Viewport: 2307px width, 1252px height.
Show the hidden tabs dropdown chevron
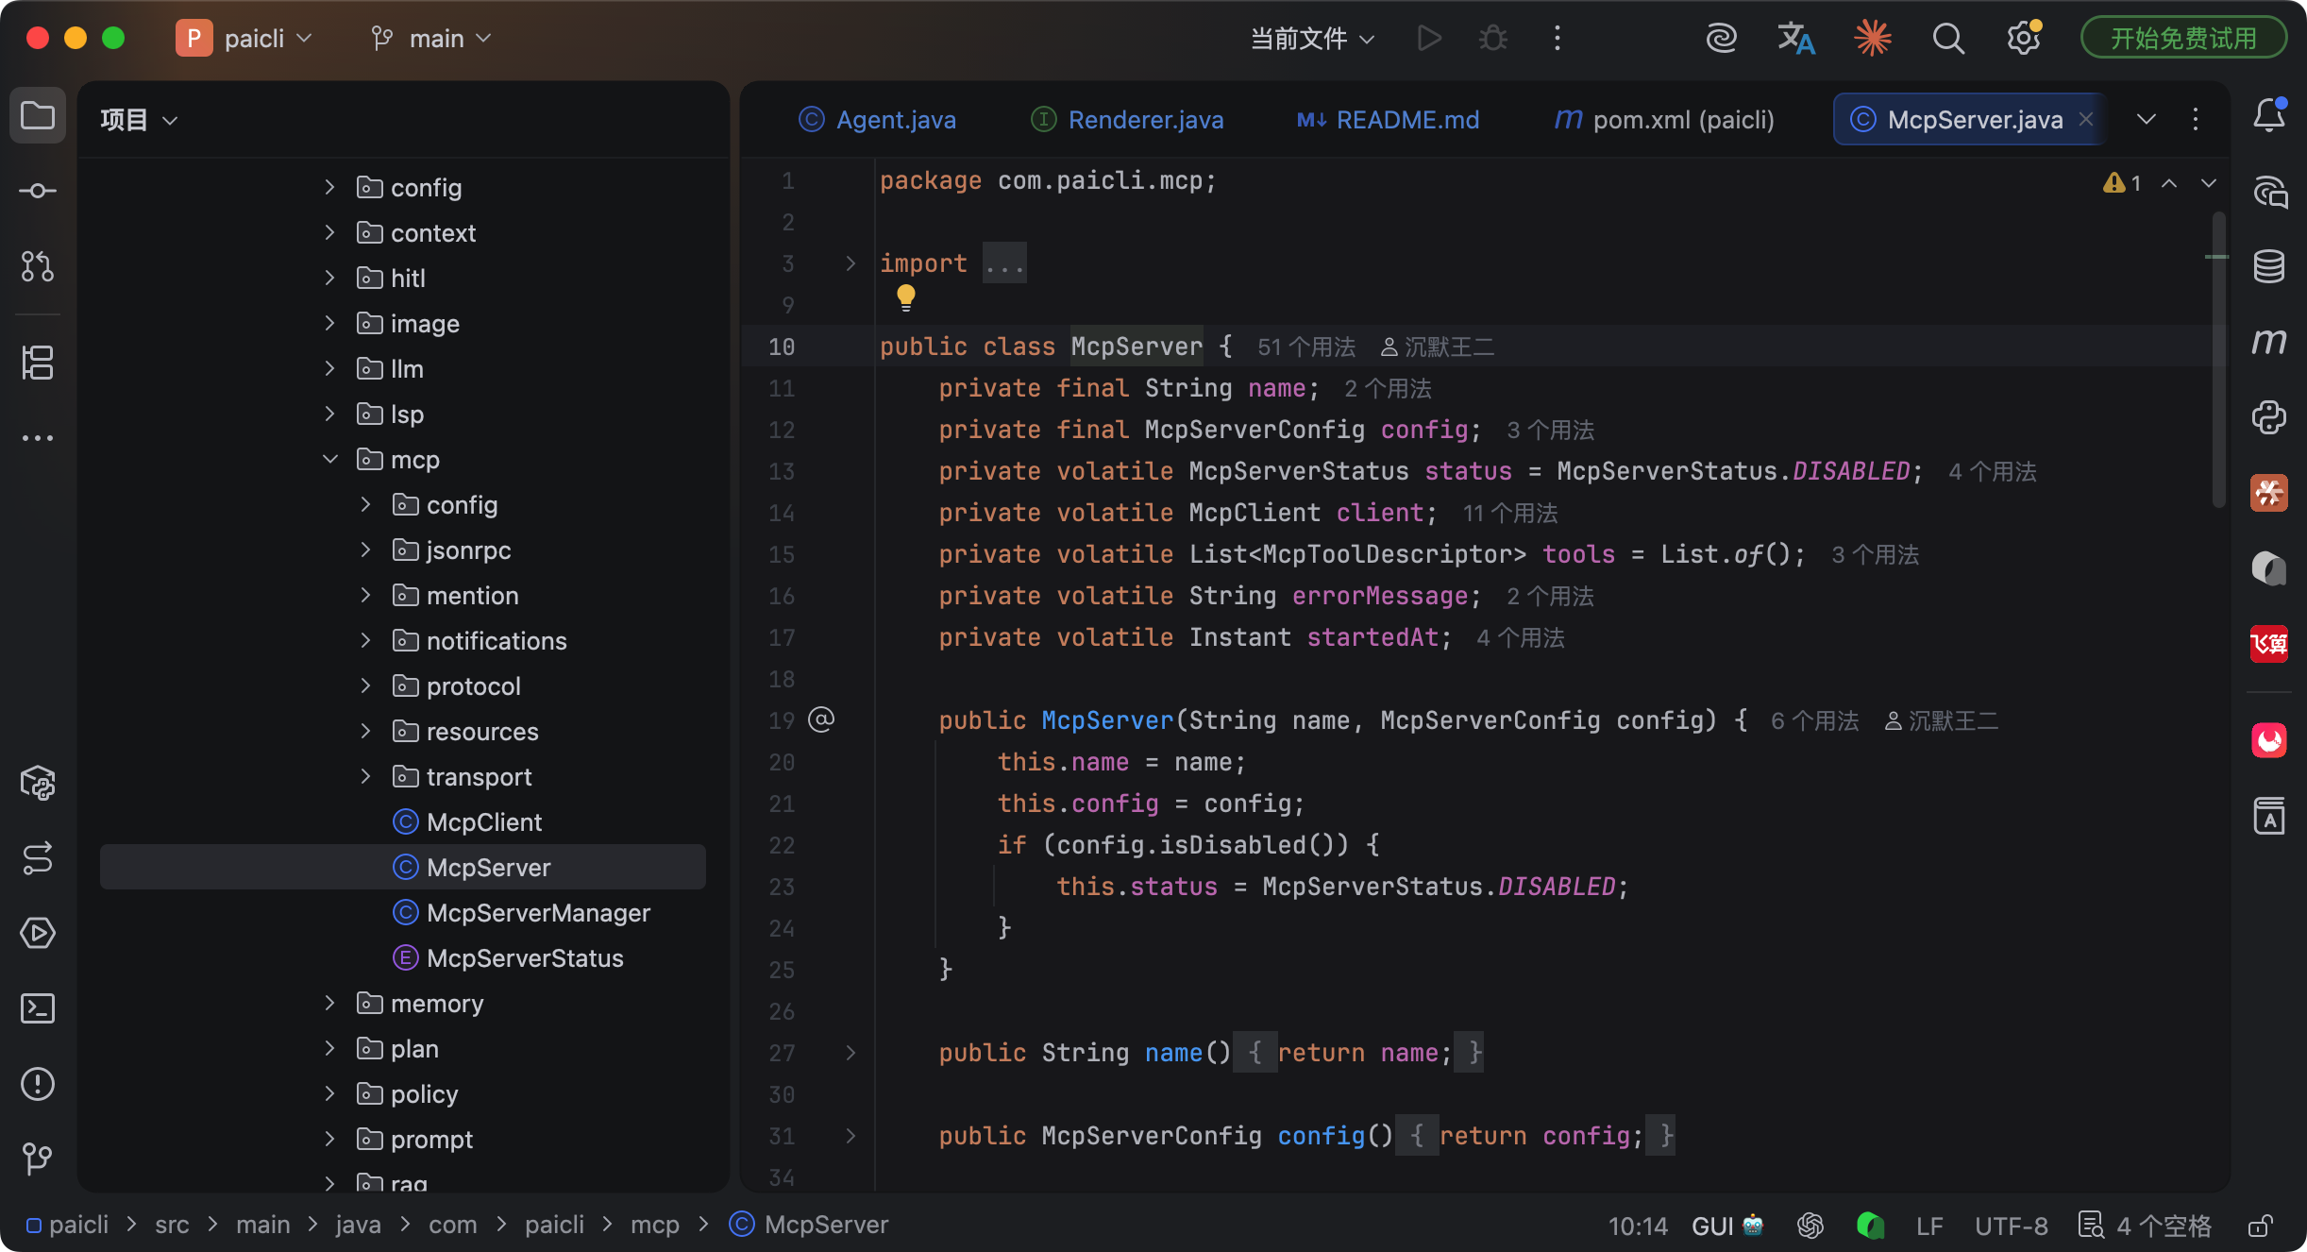(x=2147, y=119)
